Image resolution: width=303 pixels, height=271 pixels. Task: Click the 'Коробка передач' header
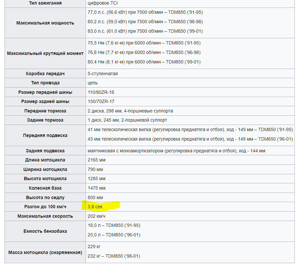click(x=45, y=74)
